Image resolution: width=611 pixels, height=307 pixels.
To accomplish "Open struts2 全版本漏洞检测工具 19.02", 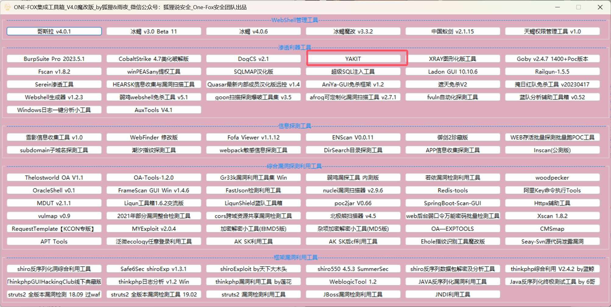I will [154, 294].
